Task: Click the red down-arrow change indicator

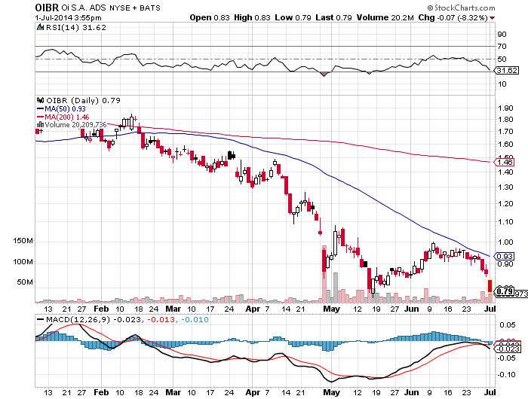Action: [x=493, y=18]
